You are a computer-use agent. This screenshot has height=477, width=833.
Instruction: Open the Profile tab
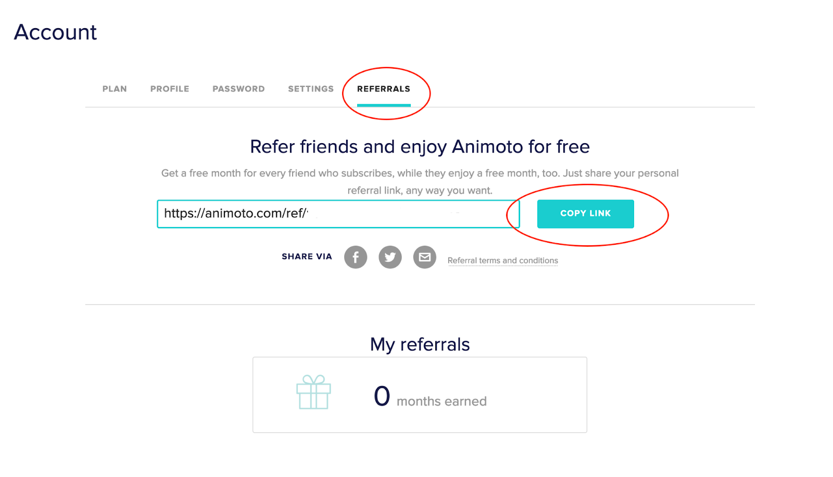[x=170, y=89]
